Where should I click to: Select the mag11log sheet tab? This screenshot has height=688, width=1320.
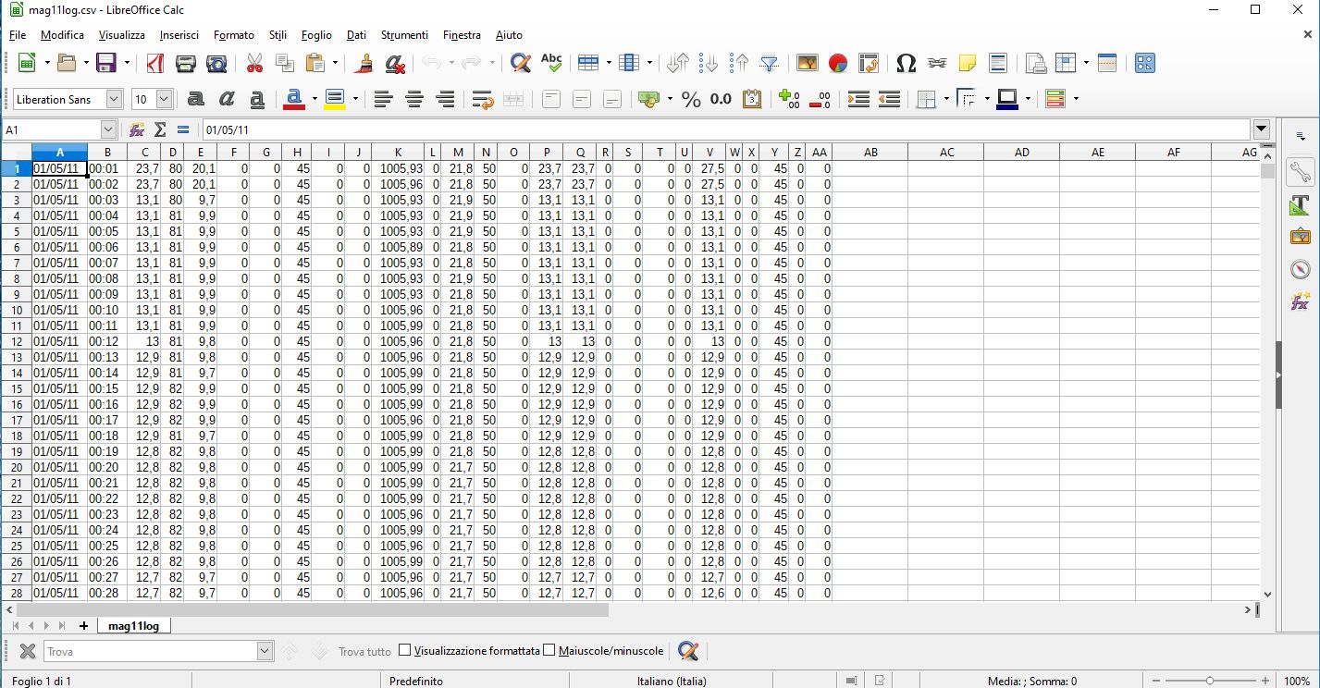[x=133, y=626]
